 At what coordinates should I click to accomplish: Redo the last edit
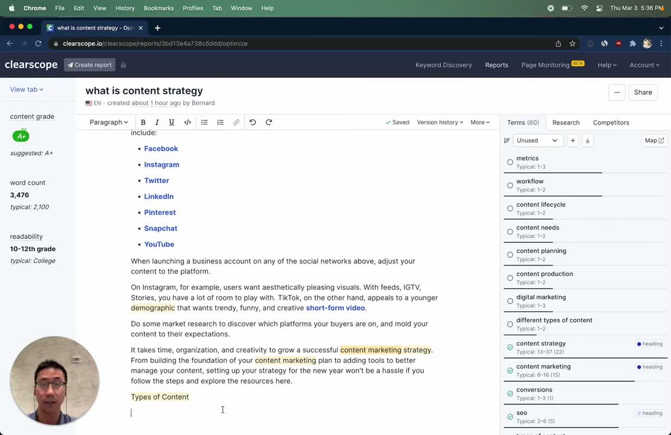(269, 122)
